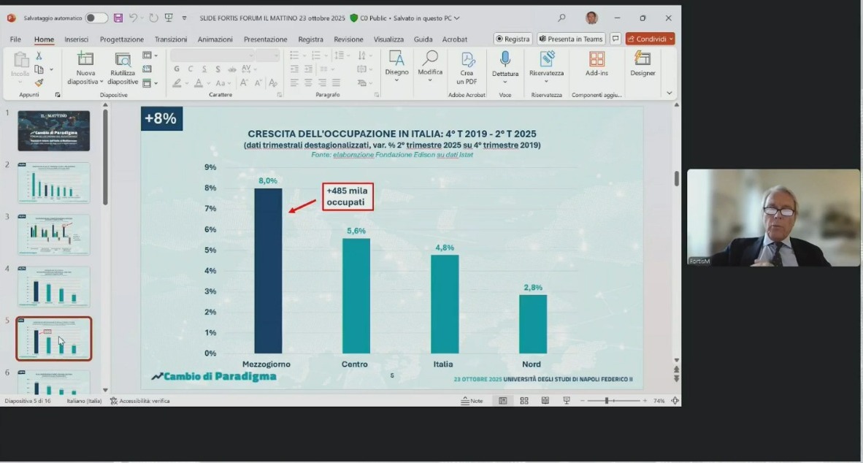Collapse the ribbon with the chevron
This screenshot has height=463, width=863.
coord(670,93)
